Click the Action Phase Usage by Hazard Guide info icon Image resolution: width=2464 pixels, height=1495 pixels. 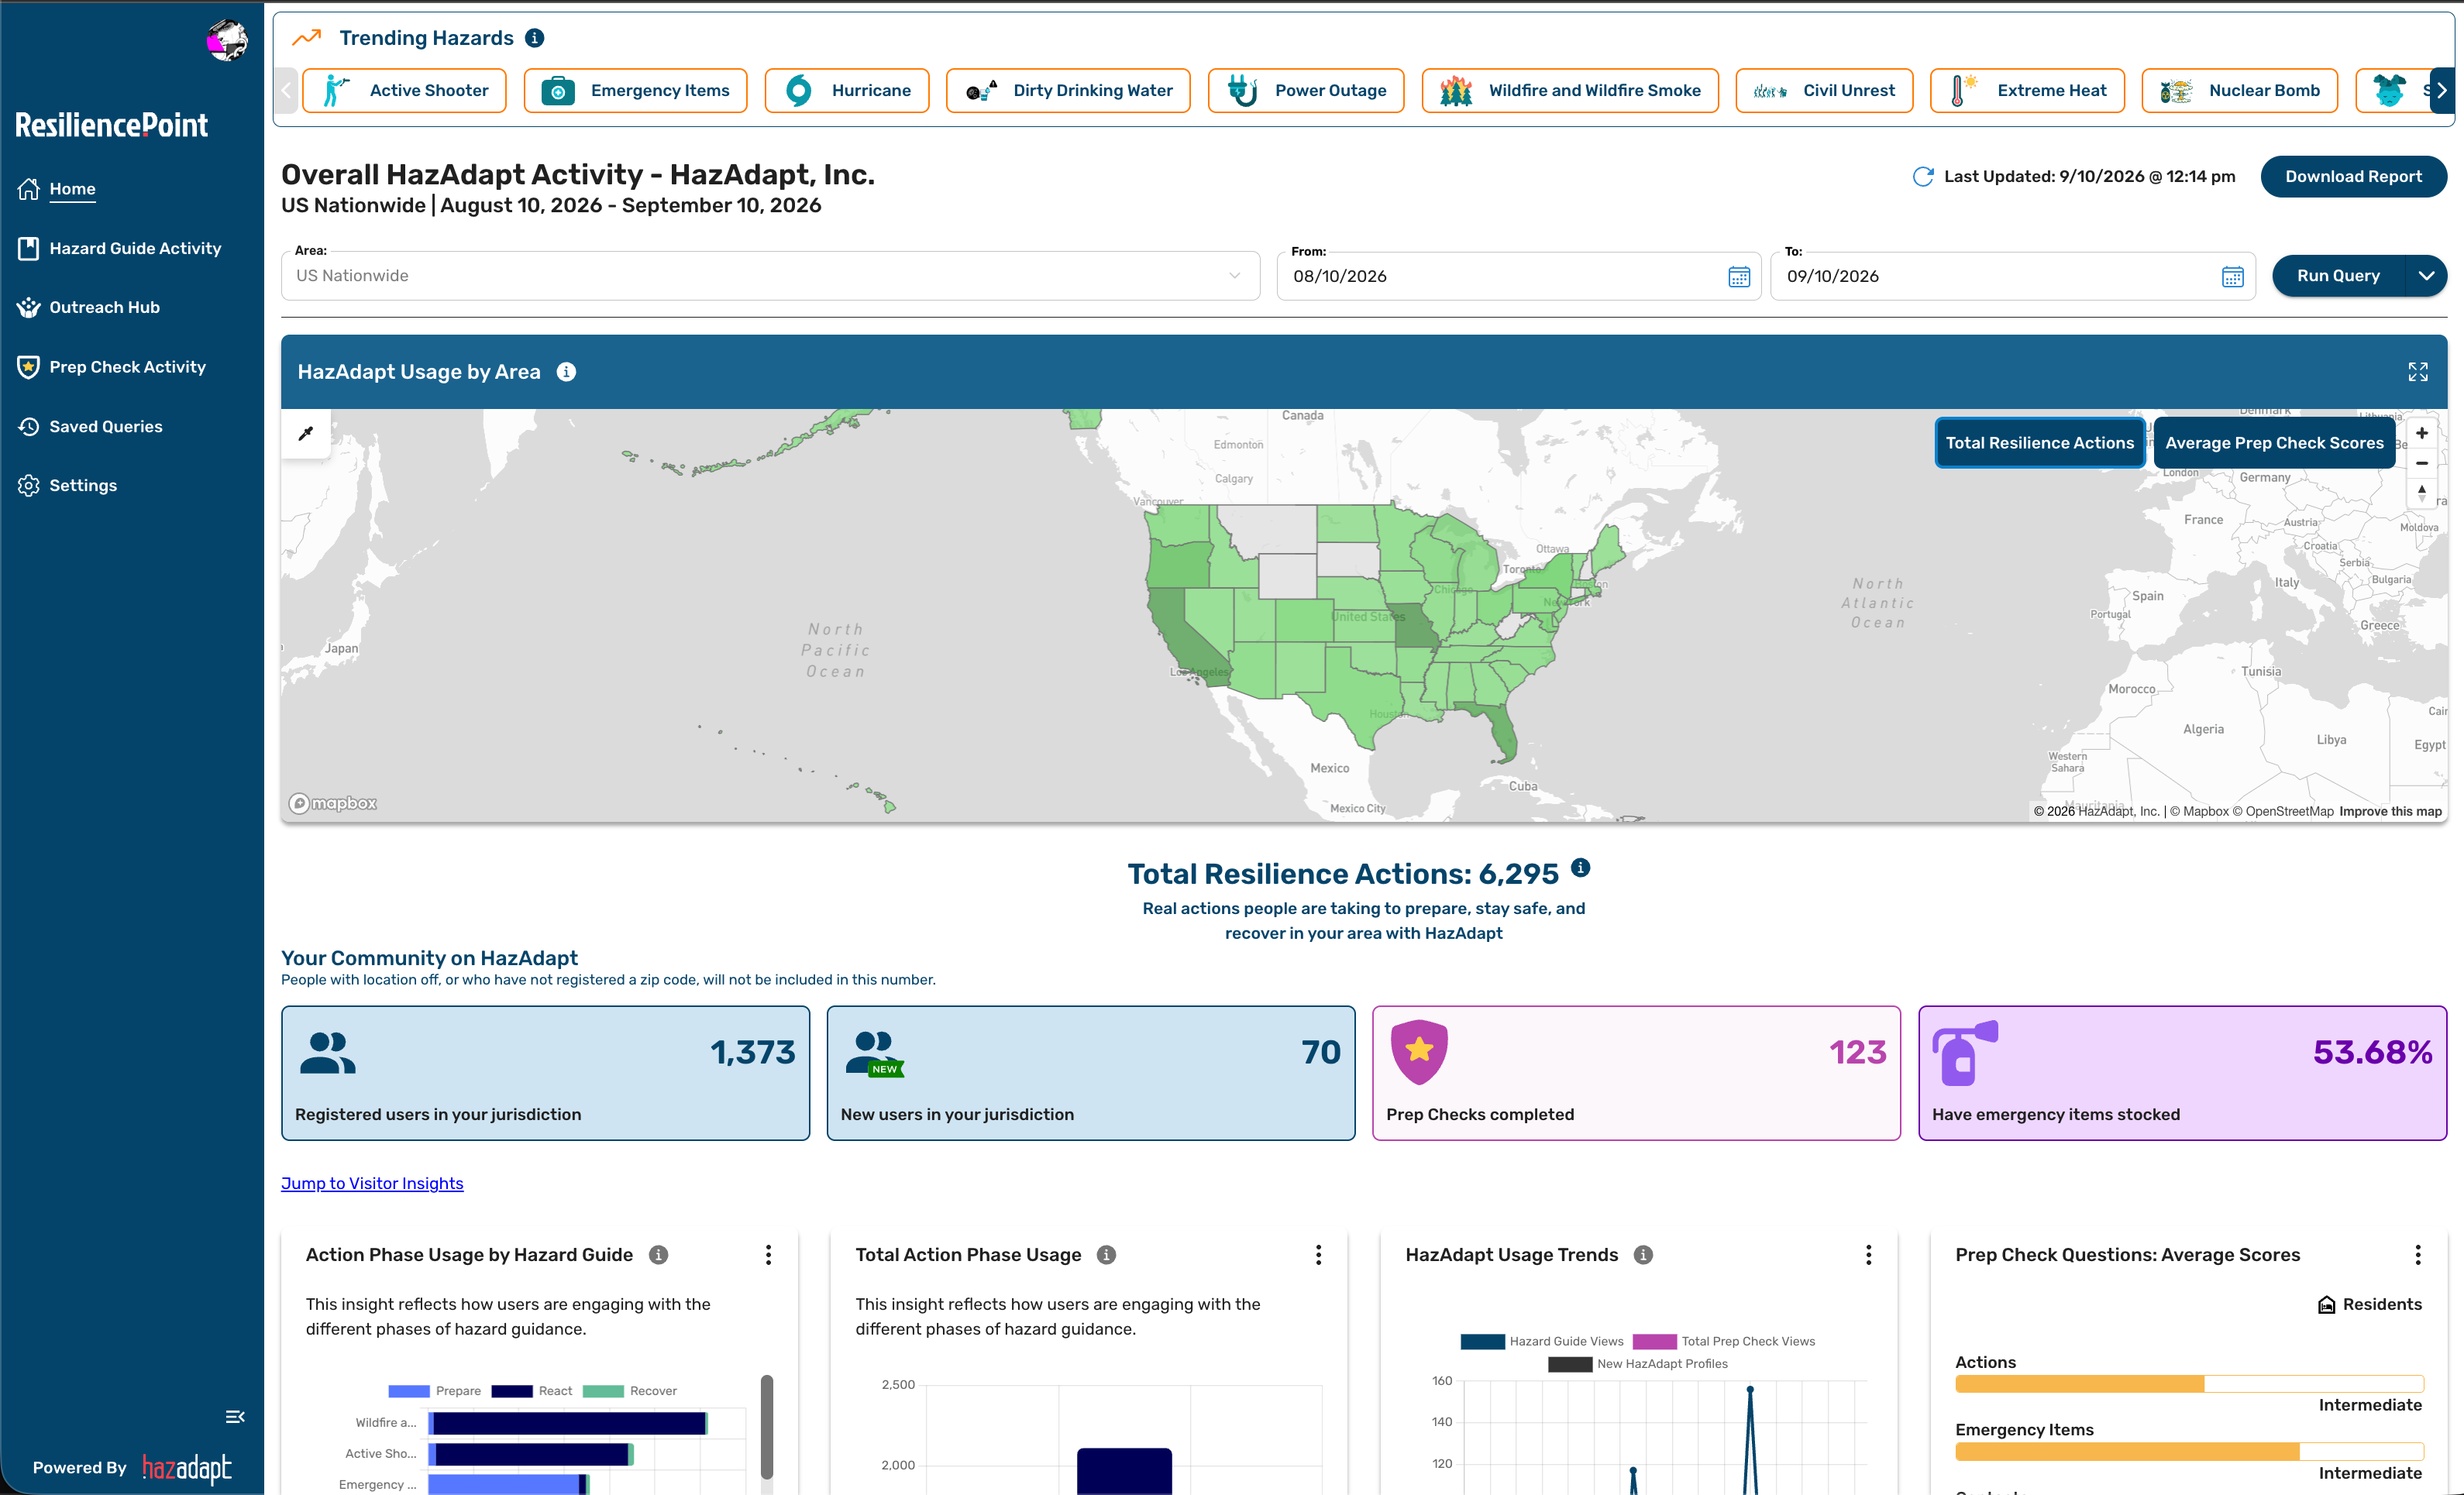click(x=658, y=1255)
